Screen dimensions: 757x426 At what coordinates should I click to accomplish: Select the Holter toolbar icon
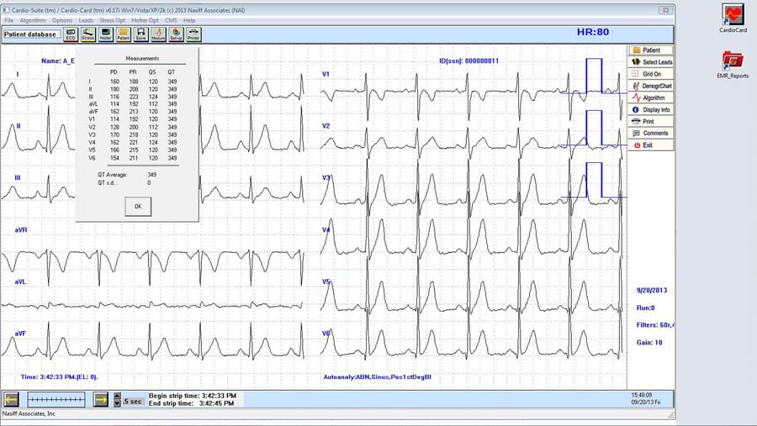pos(106,34)
